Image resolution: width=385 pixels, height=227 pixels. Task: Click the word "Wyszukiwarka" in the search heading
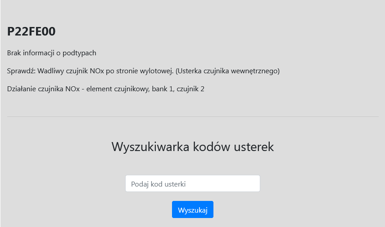150,147
